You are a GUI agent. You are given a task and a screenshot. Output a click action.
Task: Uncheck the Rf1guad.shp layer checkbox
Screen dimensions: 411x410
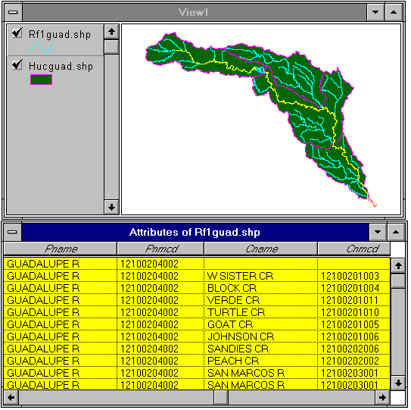pyautogui.click(x=17, y=33)
